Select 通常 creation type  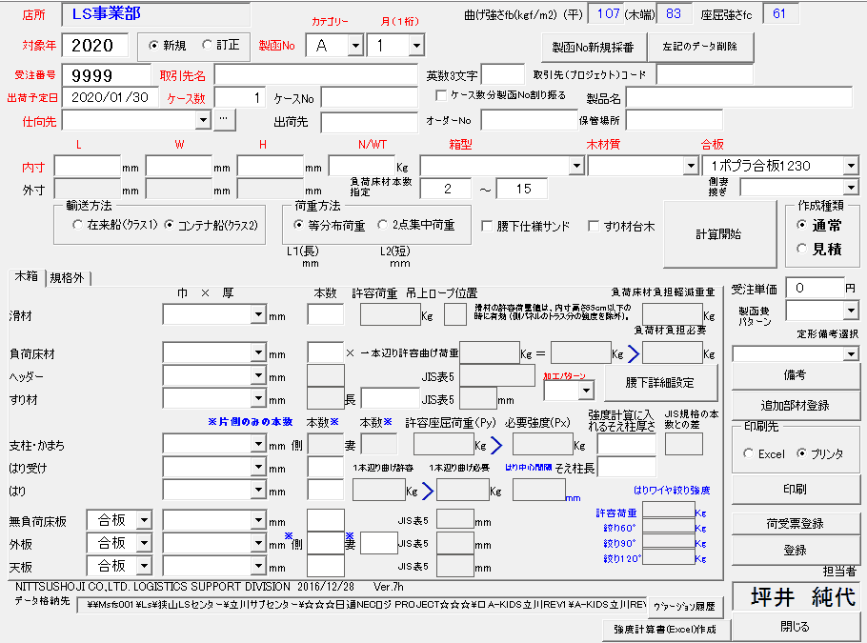point(802,225)
